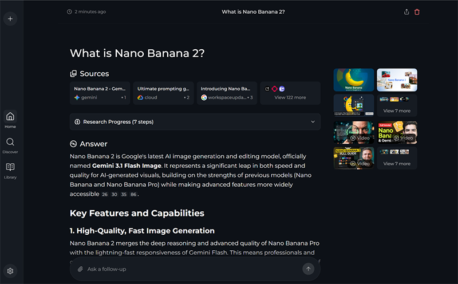The image size is (458, 284).
Task: Delete this chat with red trash icon
Action: coord(417,12)
